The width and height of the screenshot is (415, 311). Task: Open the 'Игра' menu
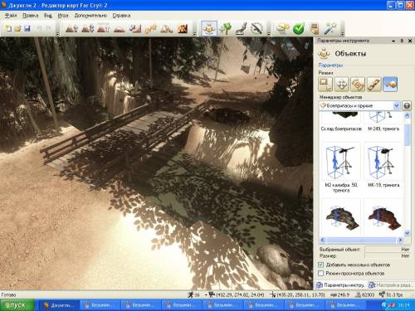(x=63, y=16)
